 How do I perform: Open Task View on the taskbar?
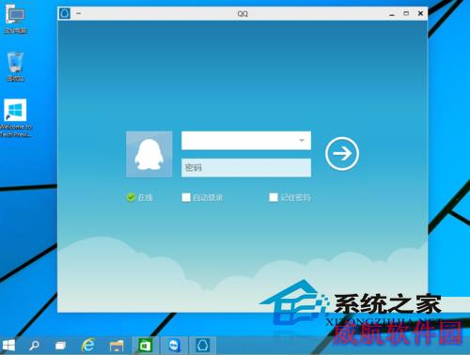(60, 346)
